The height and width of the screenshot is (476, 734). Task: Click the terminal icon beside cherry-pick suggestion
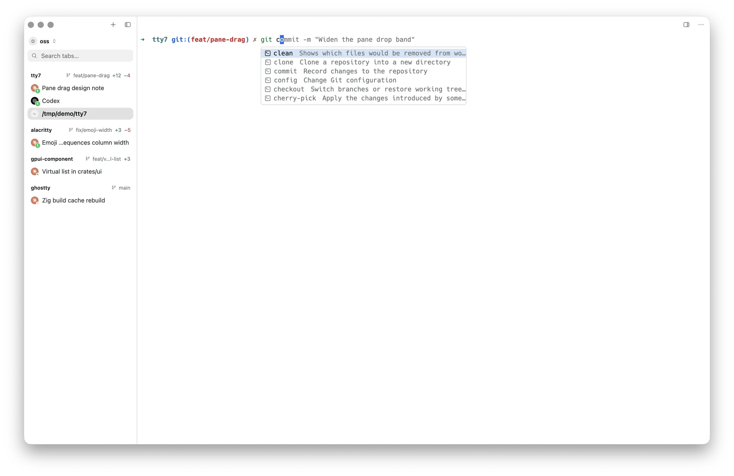pos(268,98)
